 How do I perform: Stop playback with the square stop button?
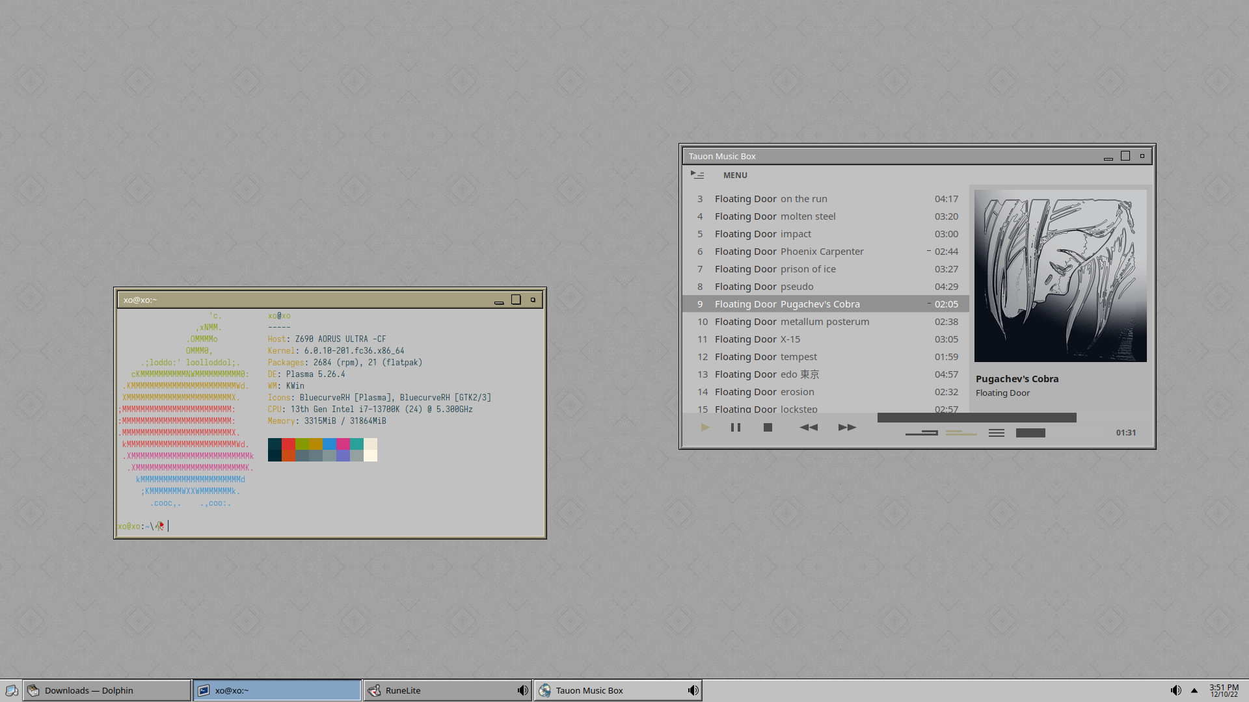coord(768,428)
